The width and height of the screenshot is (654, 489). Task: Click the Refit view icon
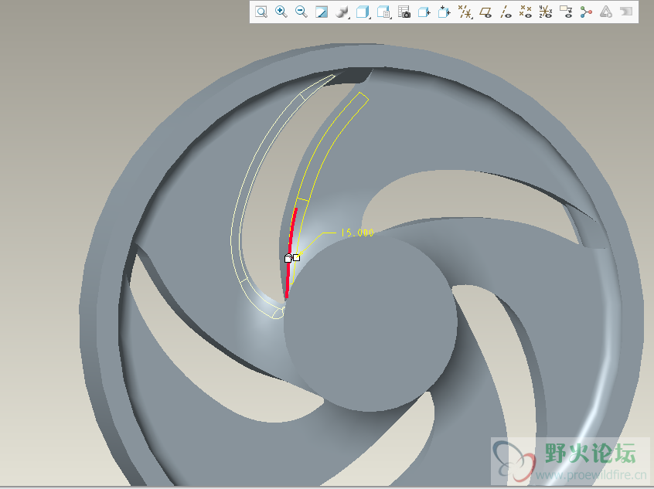click(261, 12)
